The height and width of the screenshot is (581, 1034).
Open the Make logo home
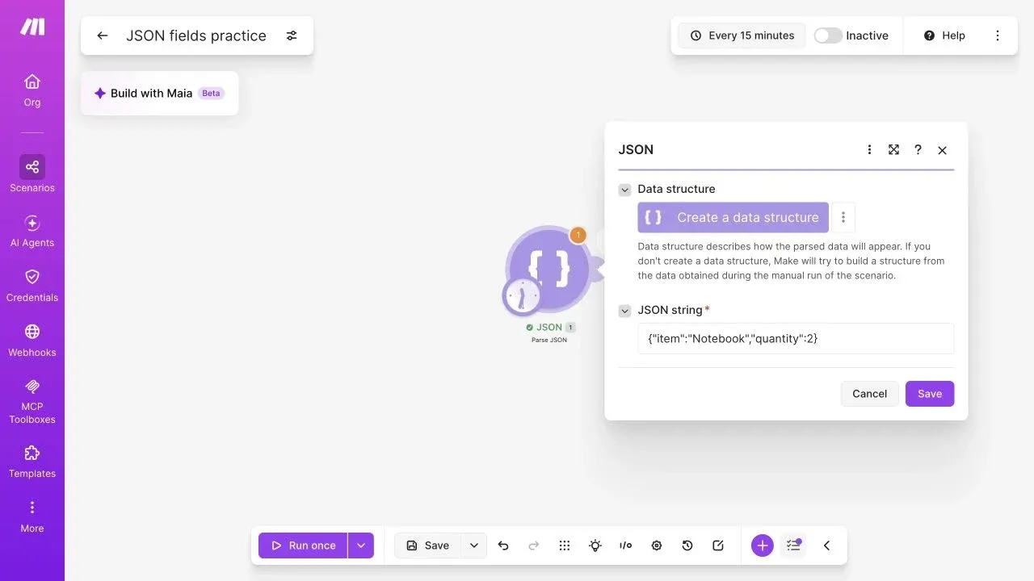pyautogui.click(x=32, y=27)
